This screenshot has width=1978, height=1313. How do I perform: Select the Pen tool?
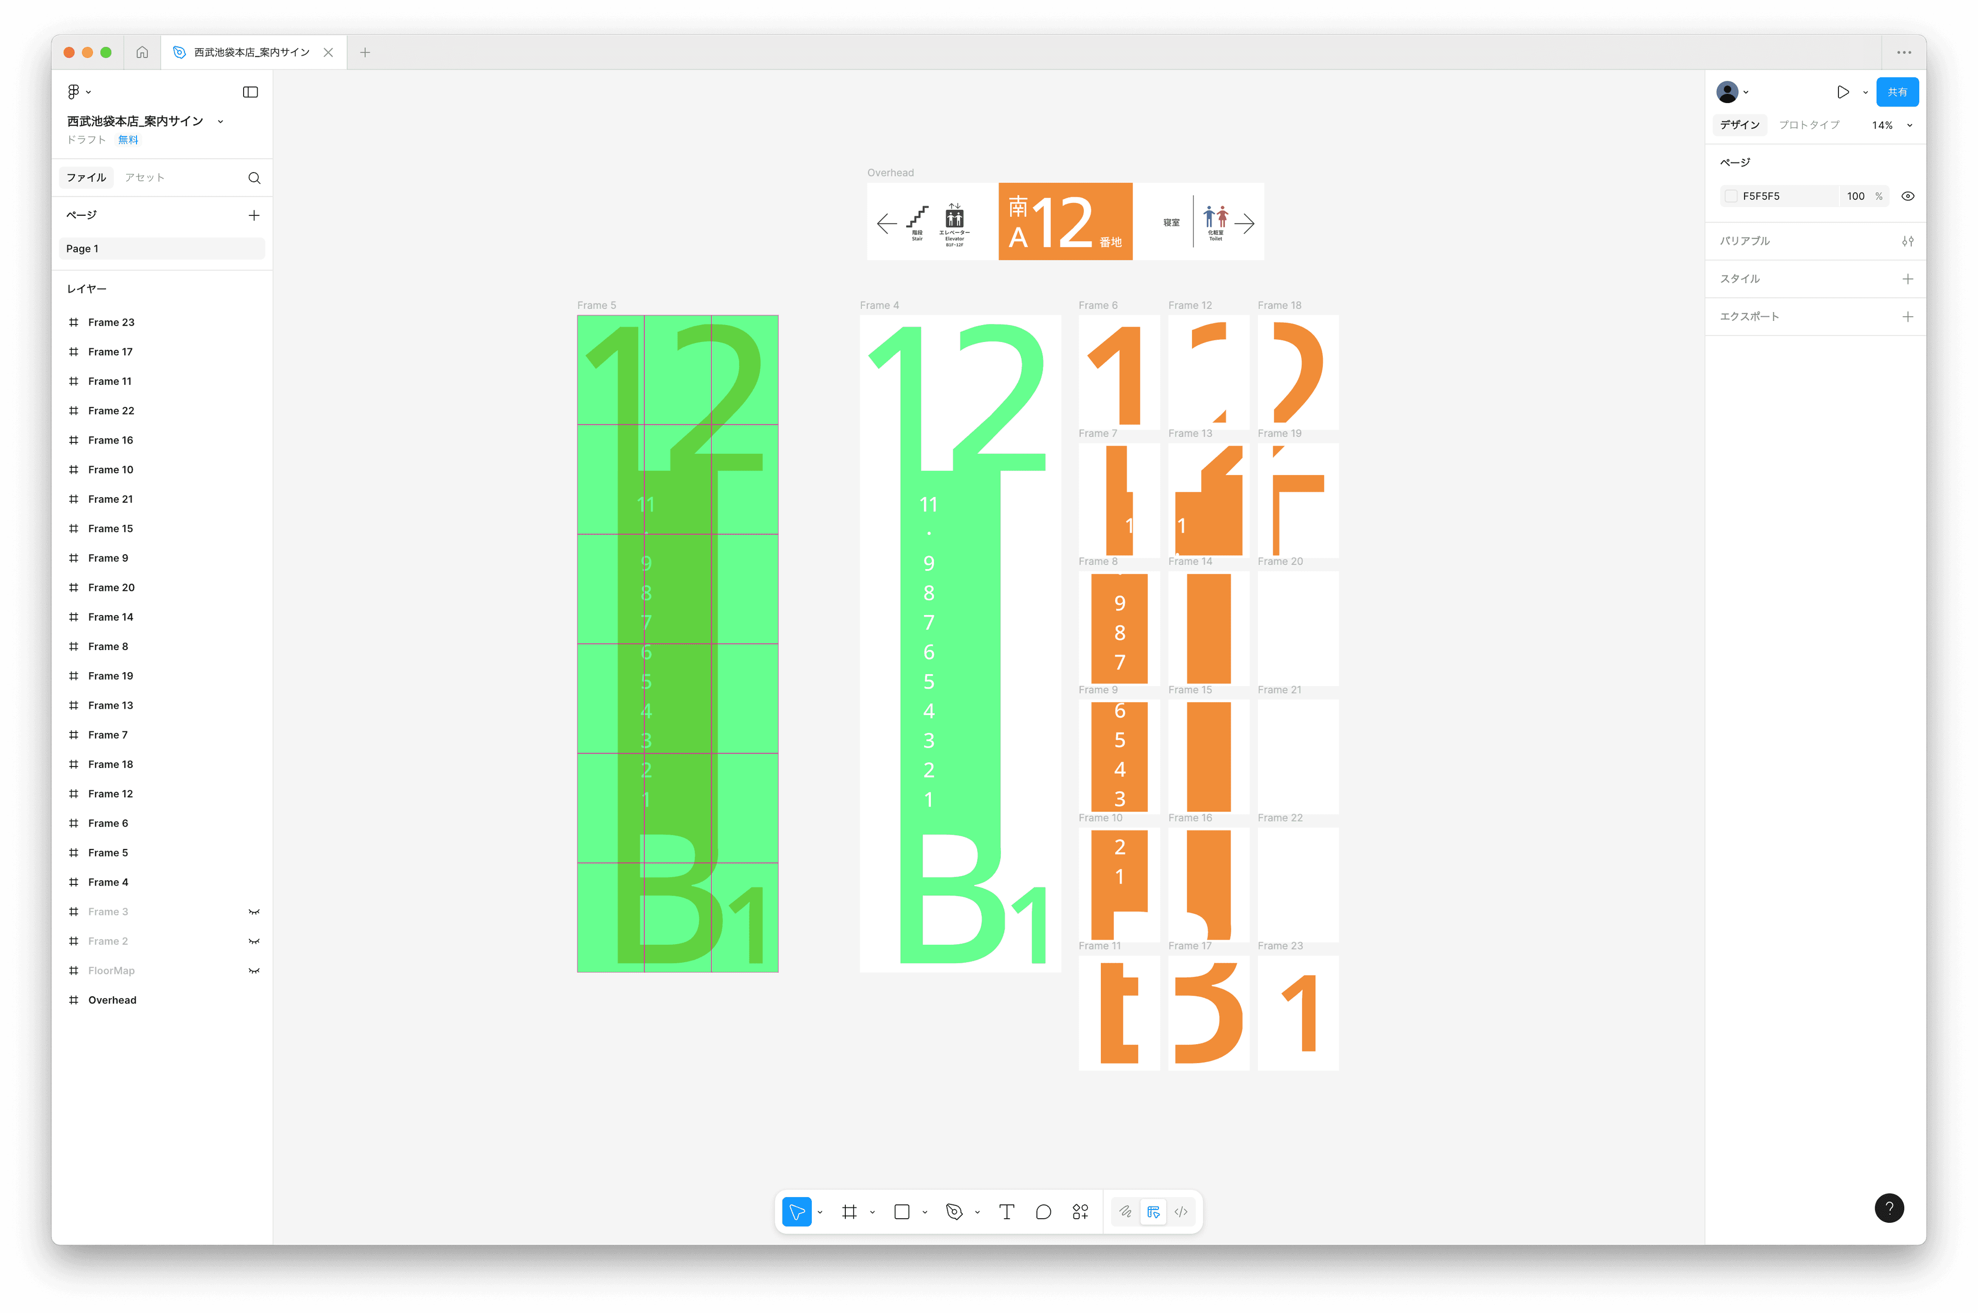[954, 1212]
